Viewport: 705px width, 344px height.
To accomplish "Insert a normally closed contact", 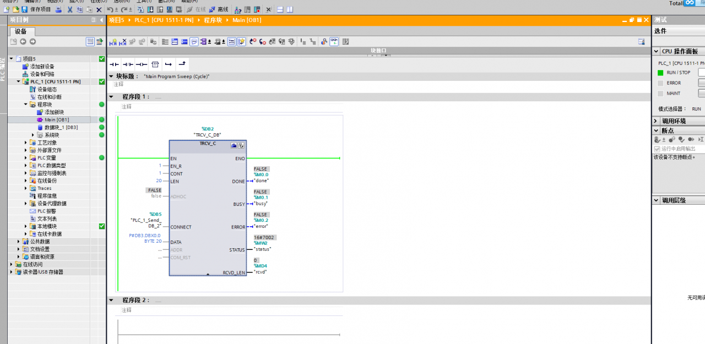I will click(x=128, y=64).
